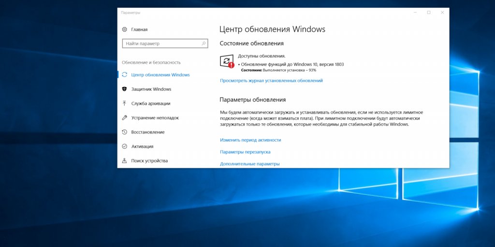Viewport: 495px width, 247px height.
Task: Open Защитник Windows section
Action: (x=151, y=89)
